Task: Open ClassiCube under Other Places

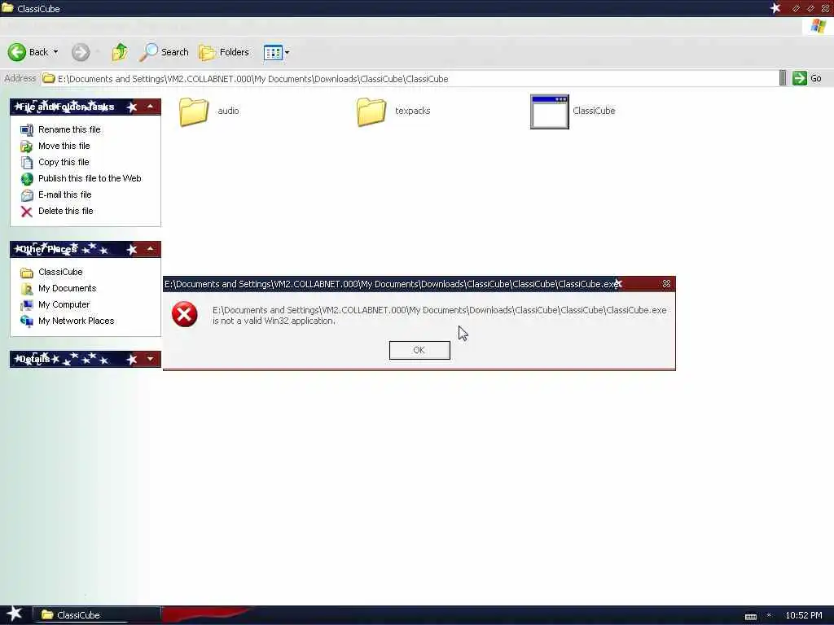Action: (60, 272)
